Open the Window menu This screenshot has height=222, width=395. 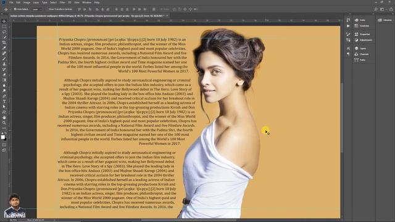87,2
